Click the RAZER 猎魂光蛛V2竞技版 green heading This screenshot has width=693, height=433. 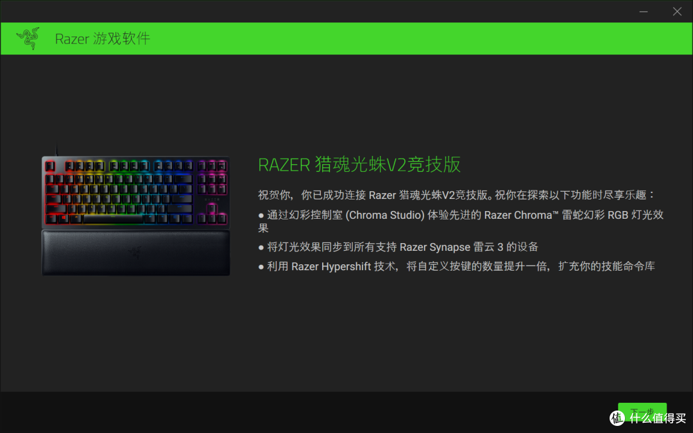coord(359,164)
